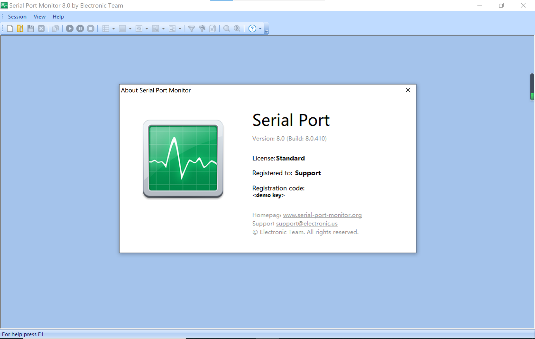Create a new session with the blank page icon
The image size is (535, 339).
click(x=10, y=29)
